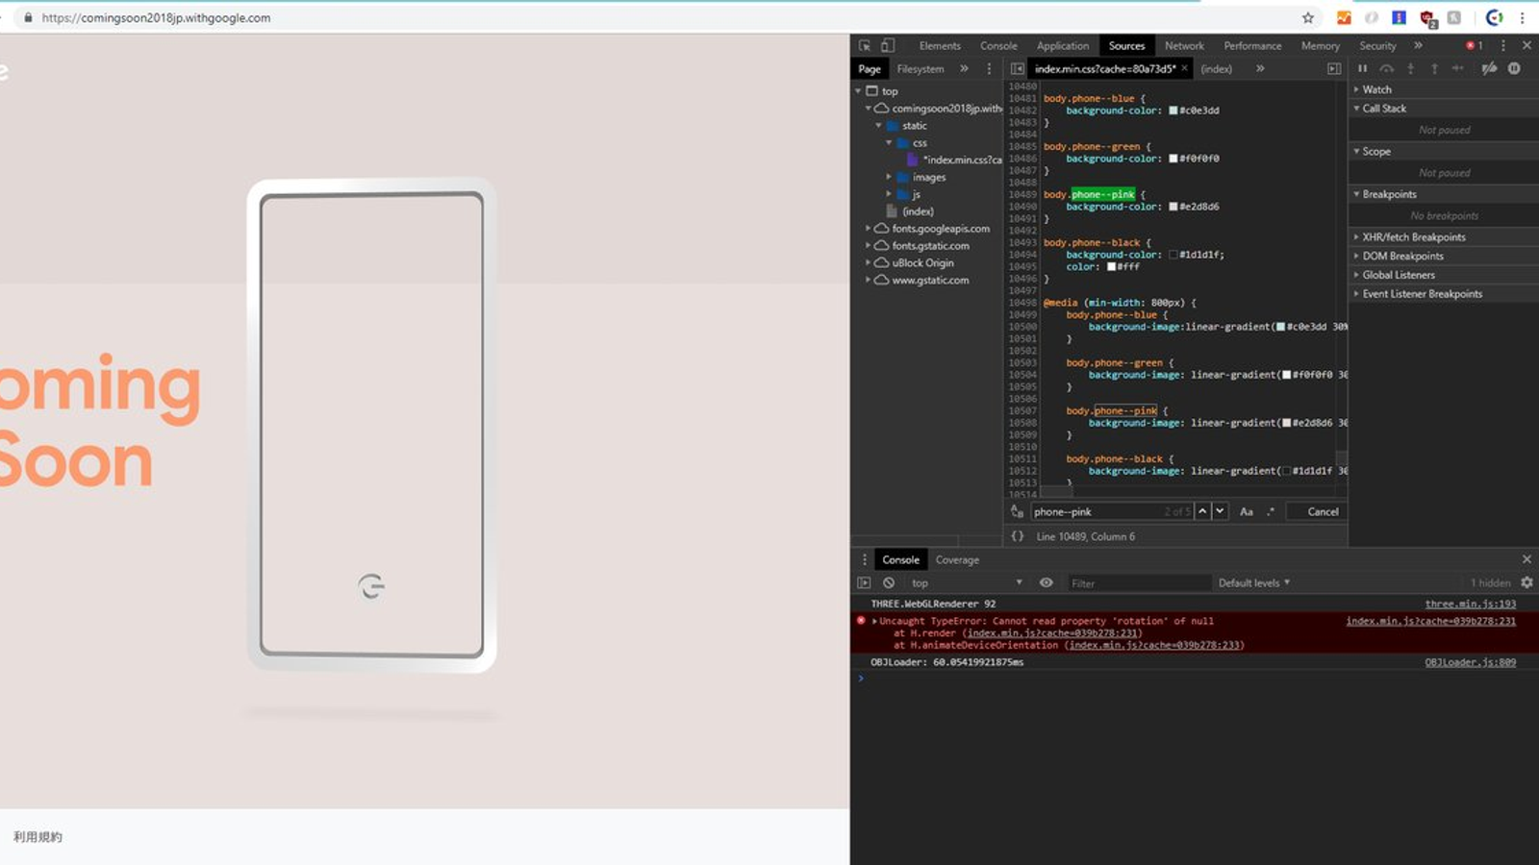Select the index.min.css file in tree

pyautogui.click(x=962, y=160)
